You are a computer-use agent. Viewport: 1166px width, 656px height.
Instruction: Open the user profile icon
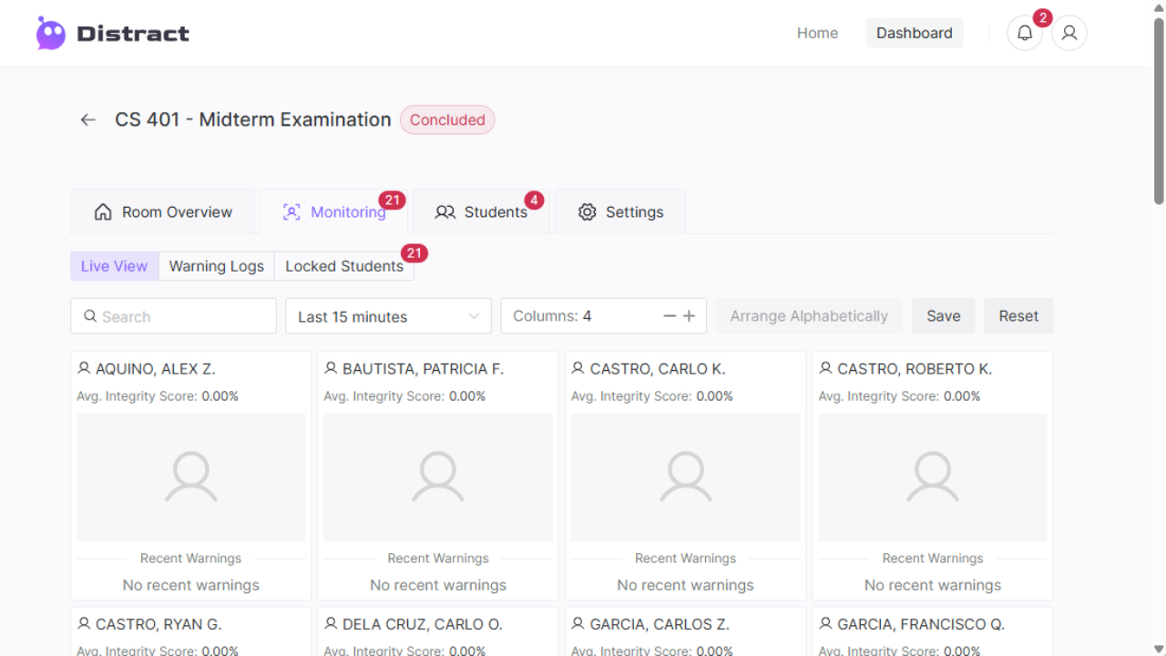(x=1069, y=33)
